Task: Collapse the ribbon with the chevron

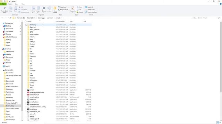Action: click(x=218, y=4)
